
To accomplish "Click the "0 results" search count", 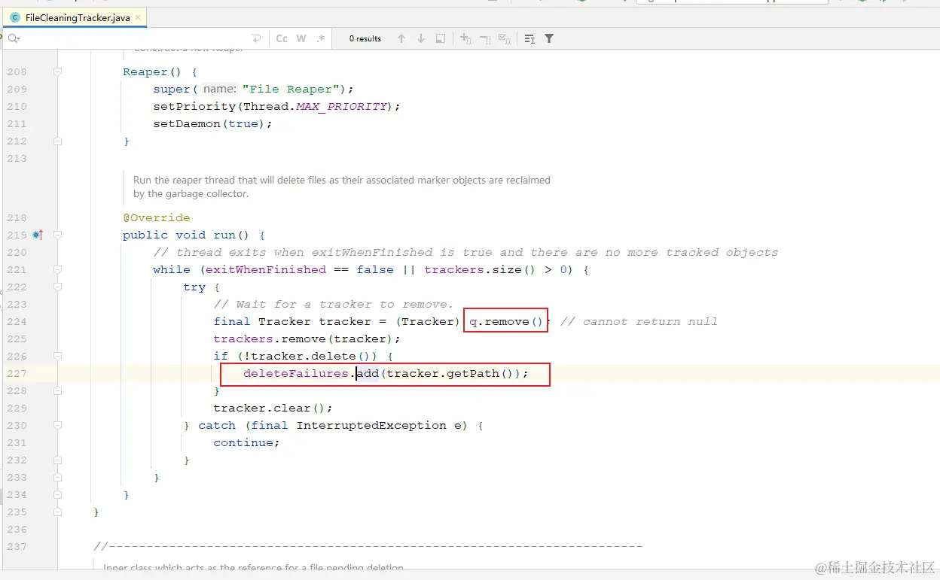I will click(x=365, y=38).
